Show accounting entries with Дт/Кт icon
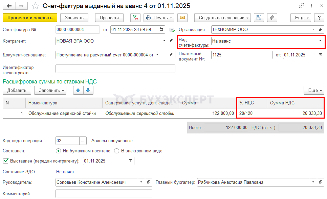 point(135,18)
